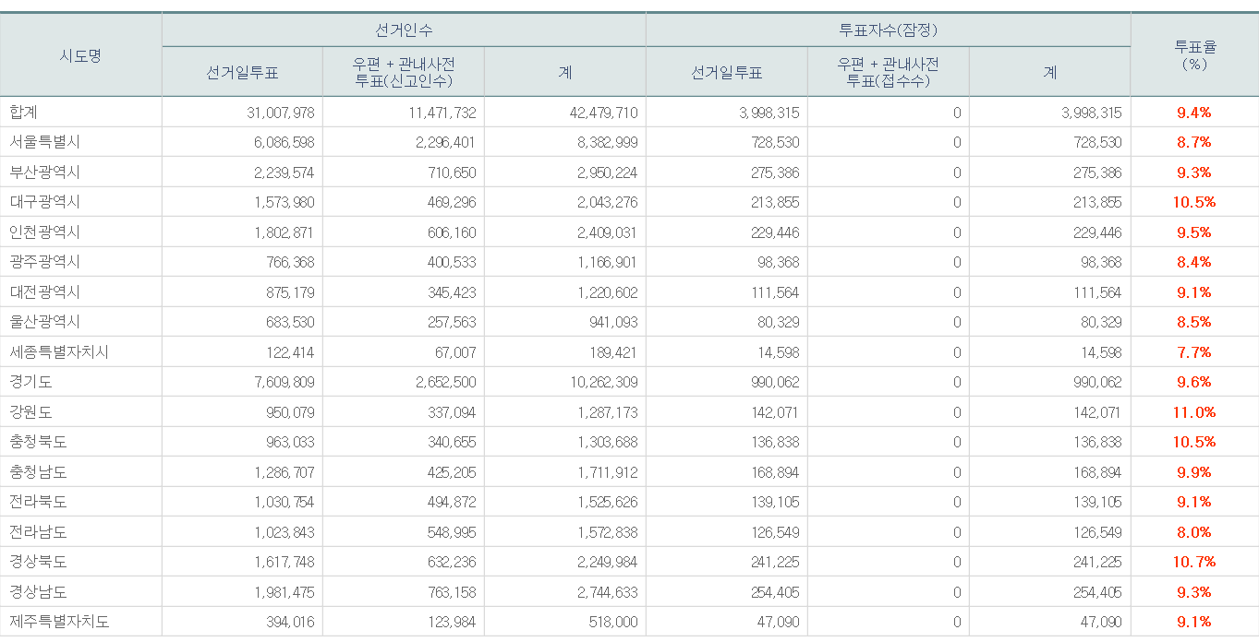This screenshot has height=642, width=1259.
Task: Click the 부산광역시 row label
Action: pos(43,172)
